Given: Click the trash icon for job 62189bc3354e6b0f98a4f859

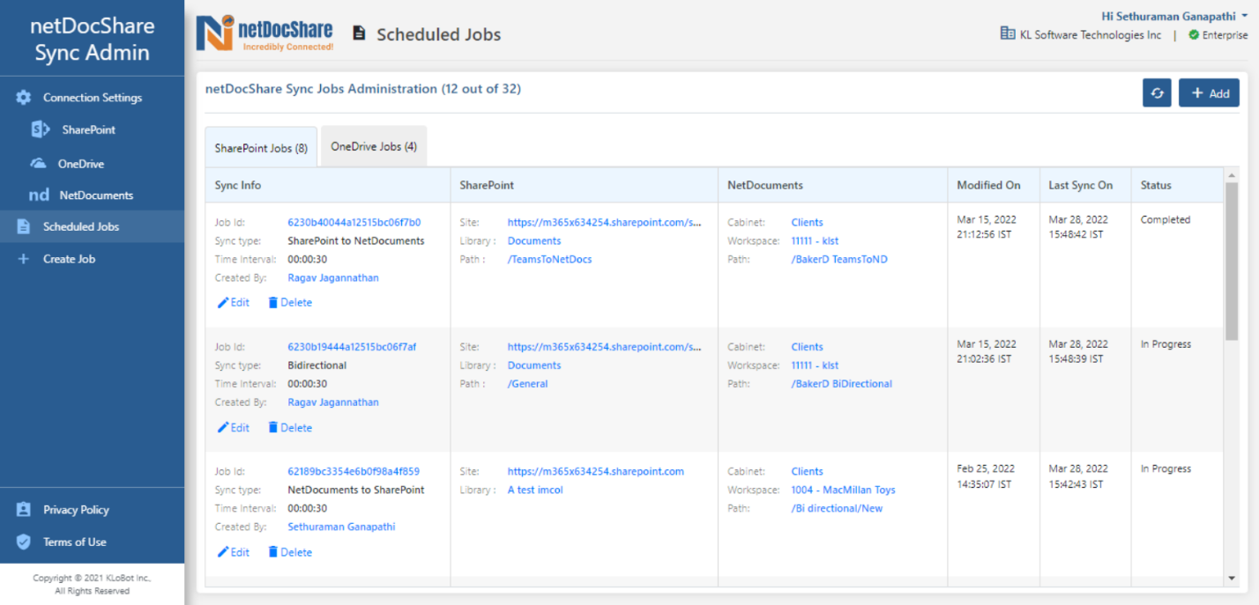Looking at the screenshot, I should tap(273, 552).
